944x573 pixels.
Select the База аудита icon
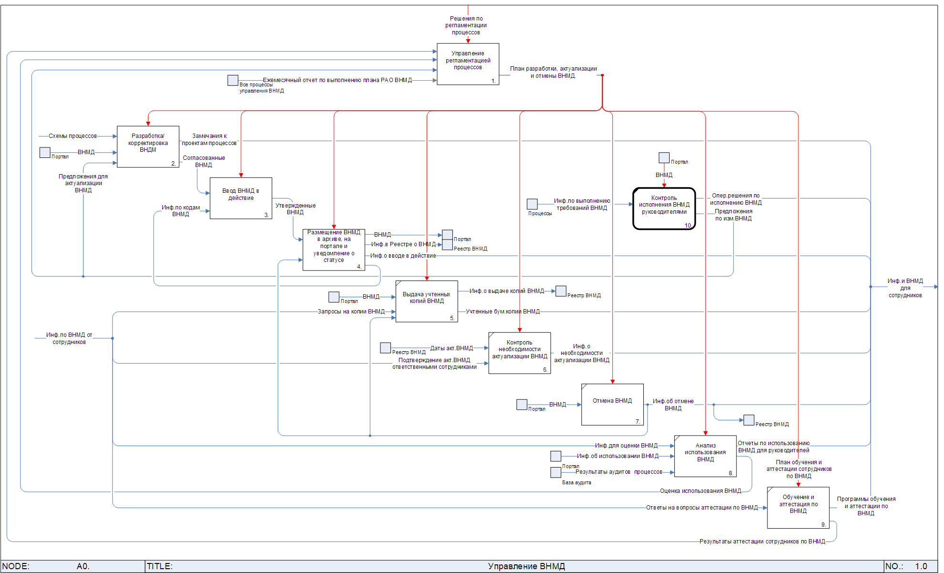[x=556, y=472]
